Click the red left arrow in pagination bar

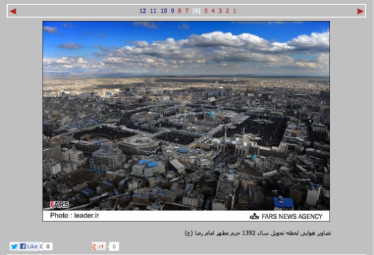coord(13,11)
